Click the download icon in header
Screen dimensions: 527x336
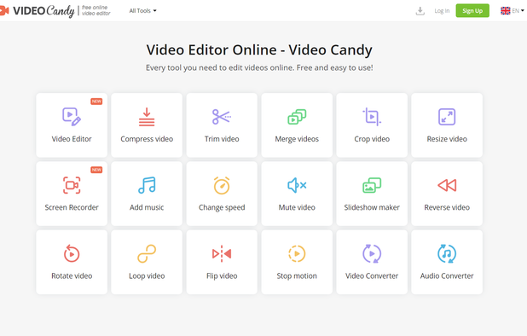(420, 11)
